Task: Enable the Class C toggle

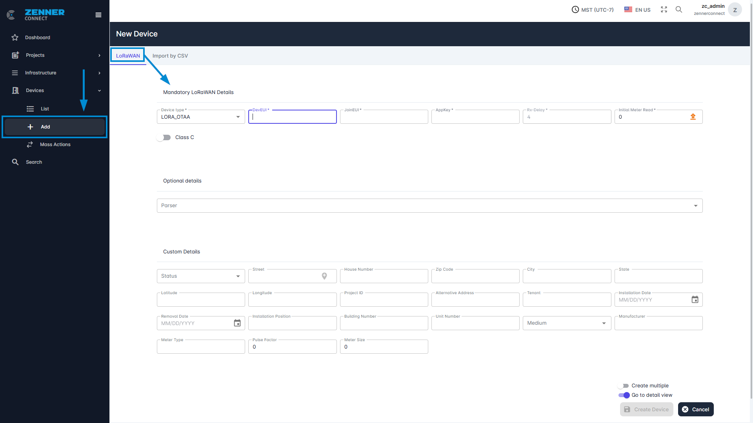Action: pos(164,137)
